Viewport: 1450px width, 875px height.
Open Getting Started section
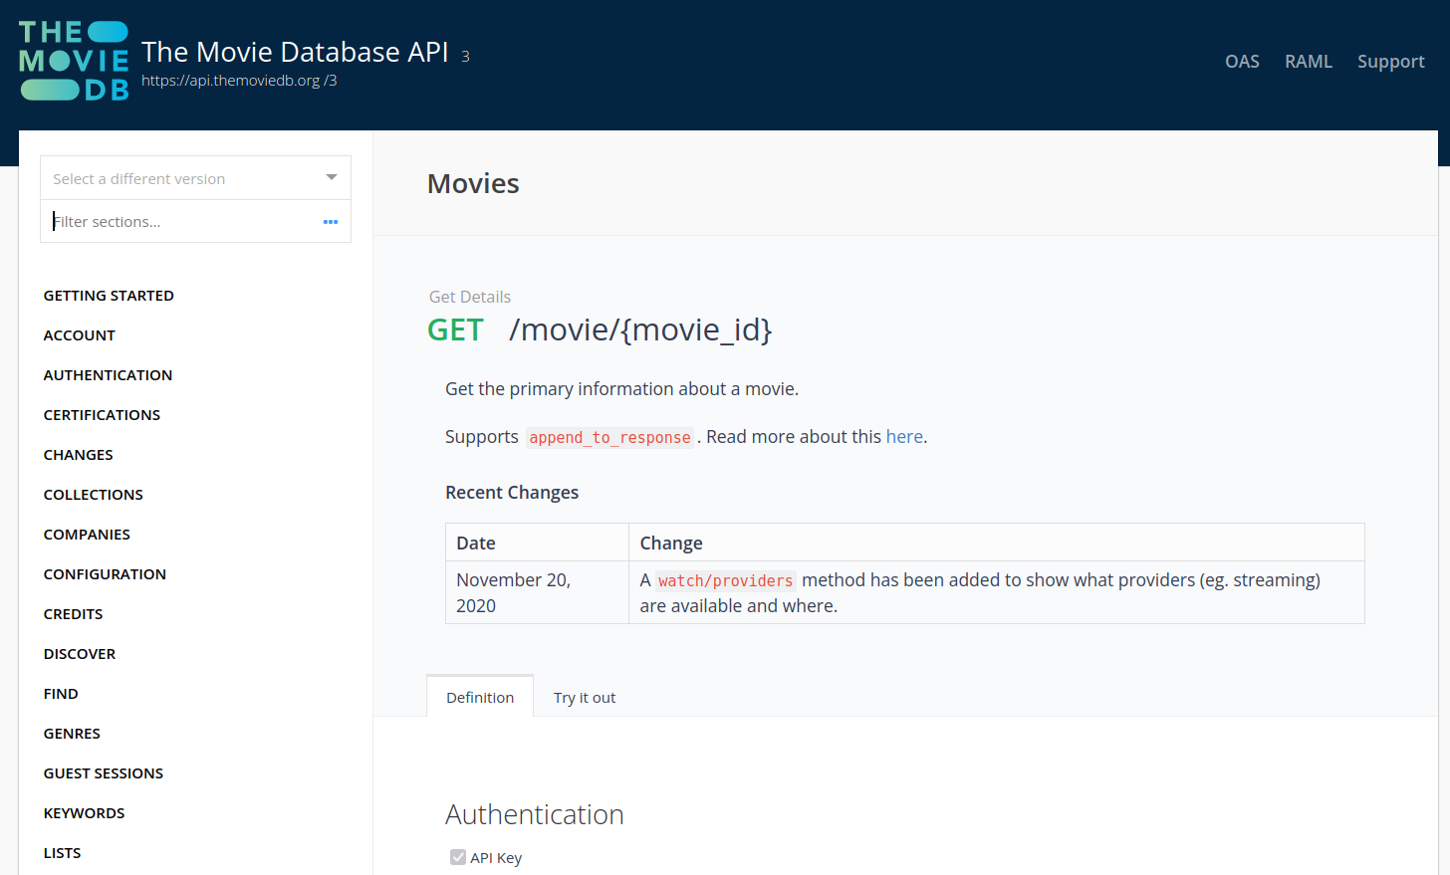pyautogui.click(x=109, y=296)
